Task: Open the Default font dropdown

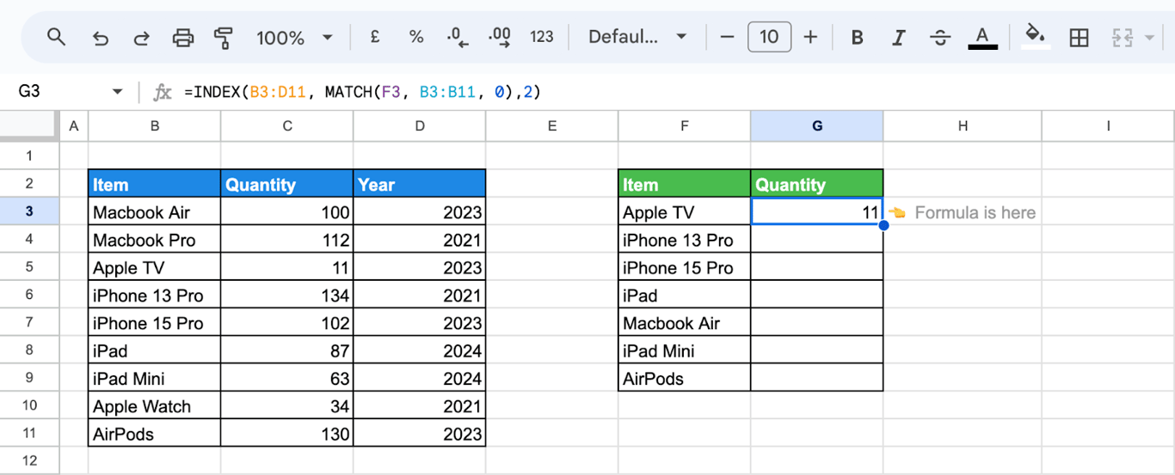Action: pyautogui.click(x=637, y=37)
